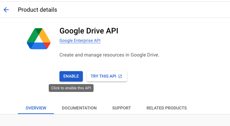Click the external link icon on Try This API
This screenshot has height=126, width=230.
tap(120, 76)
